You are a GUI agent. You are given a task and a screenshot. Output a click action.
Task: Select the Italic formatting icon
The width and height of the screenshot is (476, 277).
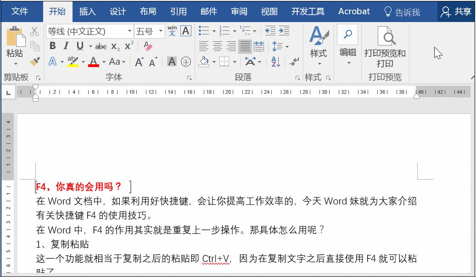66,46
